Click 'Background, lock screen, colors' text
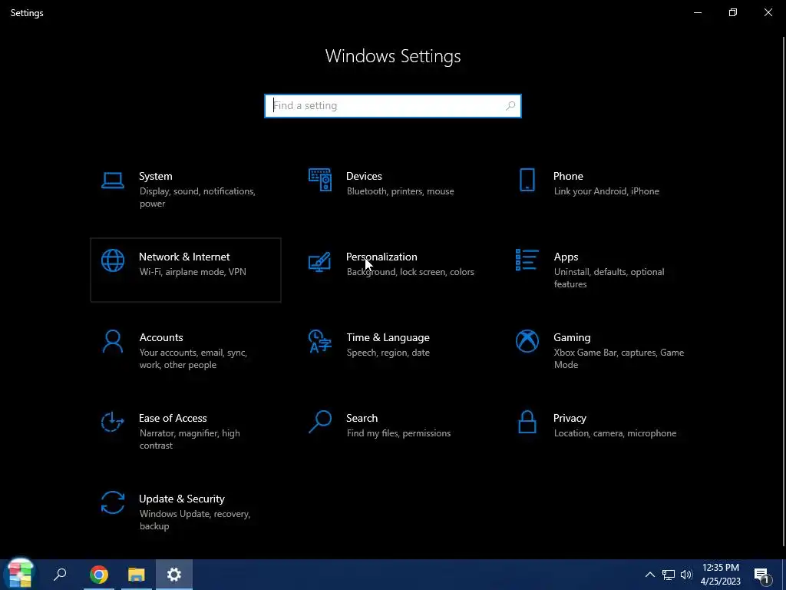Screen dimensions: 786x590 click(410, 272)
